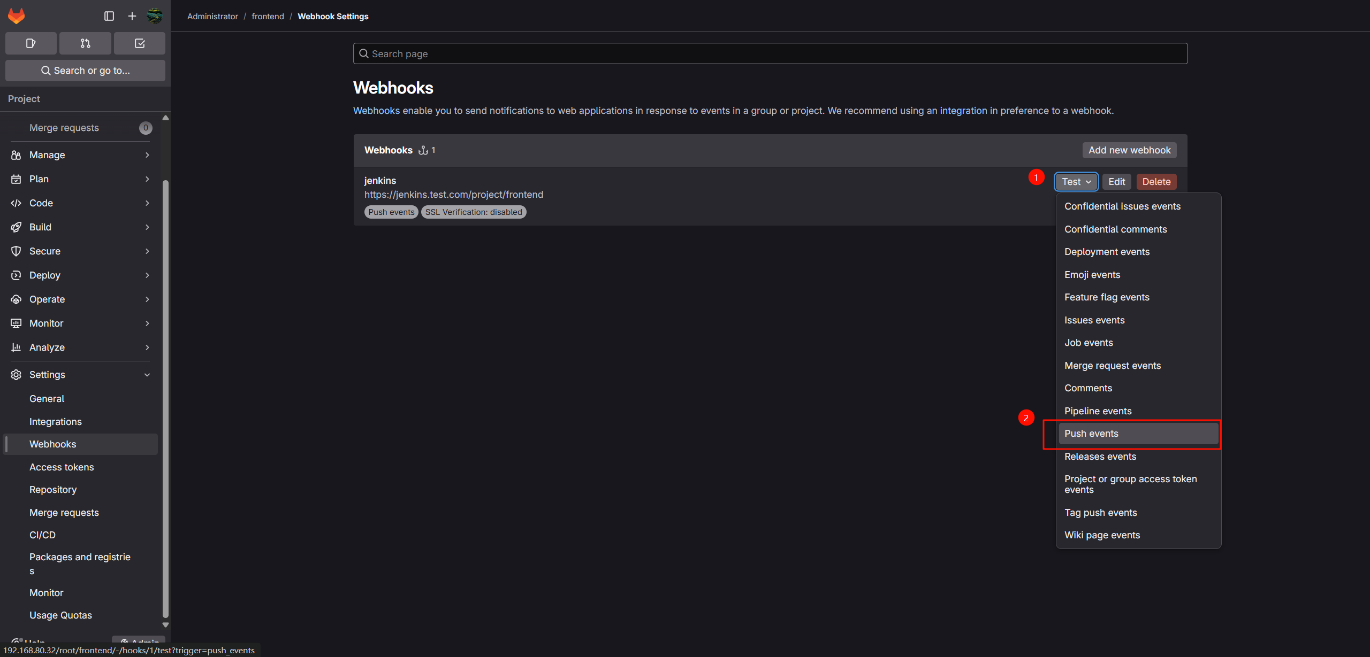
Task: Open the Test dropdown for the jenkins webhook
Action: [x=1076, y=181]
